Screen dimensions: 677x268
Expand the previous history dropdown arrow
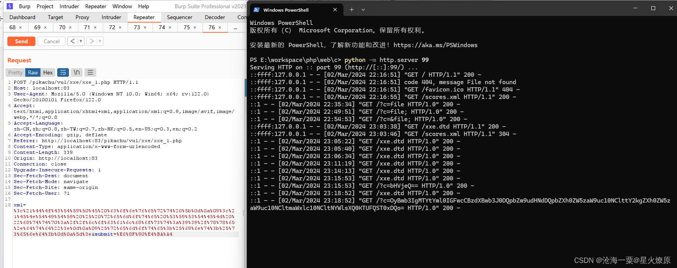point(81,41)
